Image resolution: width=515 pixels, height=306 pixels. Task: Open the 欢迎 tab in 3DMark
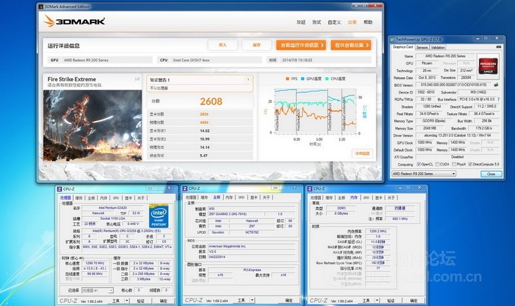click(301, 22)
